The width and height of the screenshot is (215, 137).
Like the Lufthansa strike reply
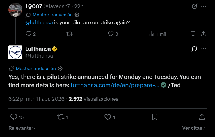(x=108, y=117)
